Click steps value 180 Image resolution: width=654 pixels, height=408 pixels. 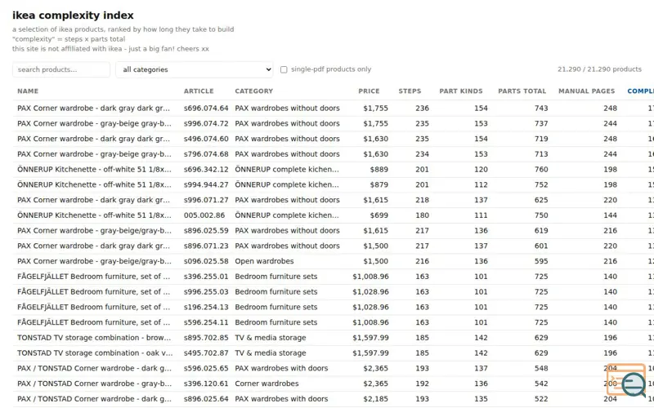[x=422, y=215]
